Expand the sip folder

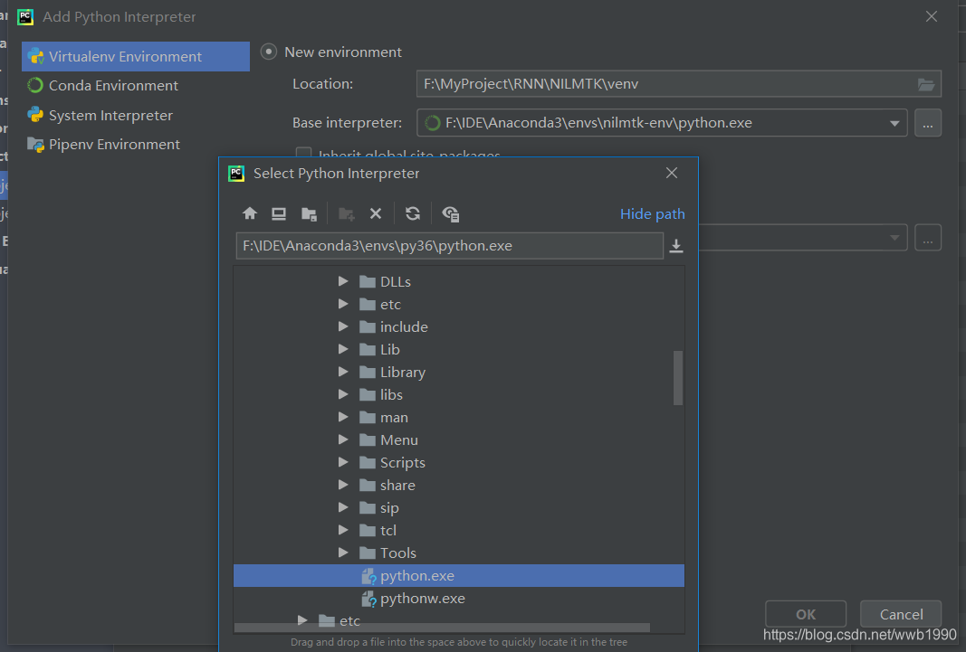click(343, 507)
